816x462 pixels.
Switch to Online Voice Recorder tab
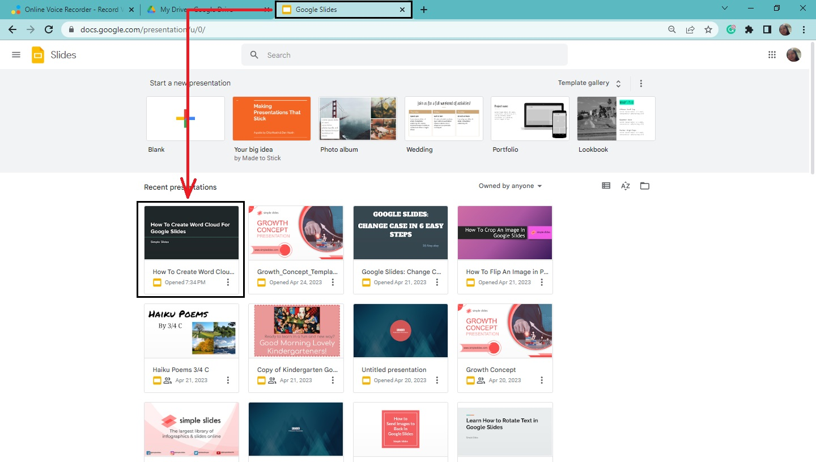(73, 10)
